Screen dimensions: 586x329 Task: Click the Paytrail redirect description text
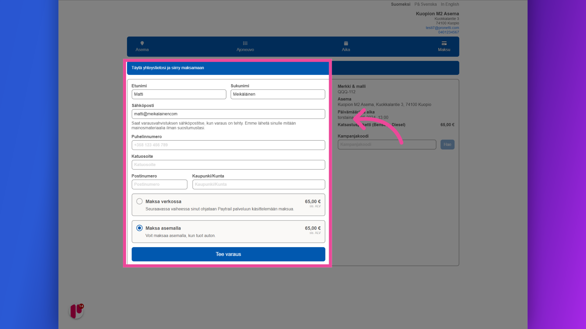tap(220, 209)
